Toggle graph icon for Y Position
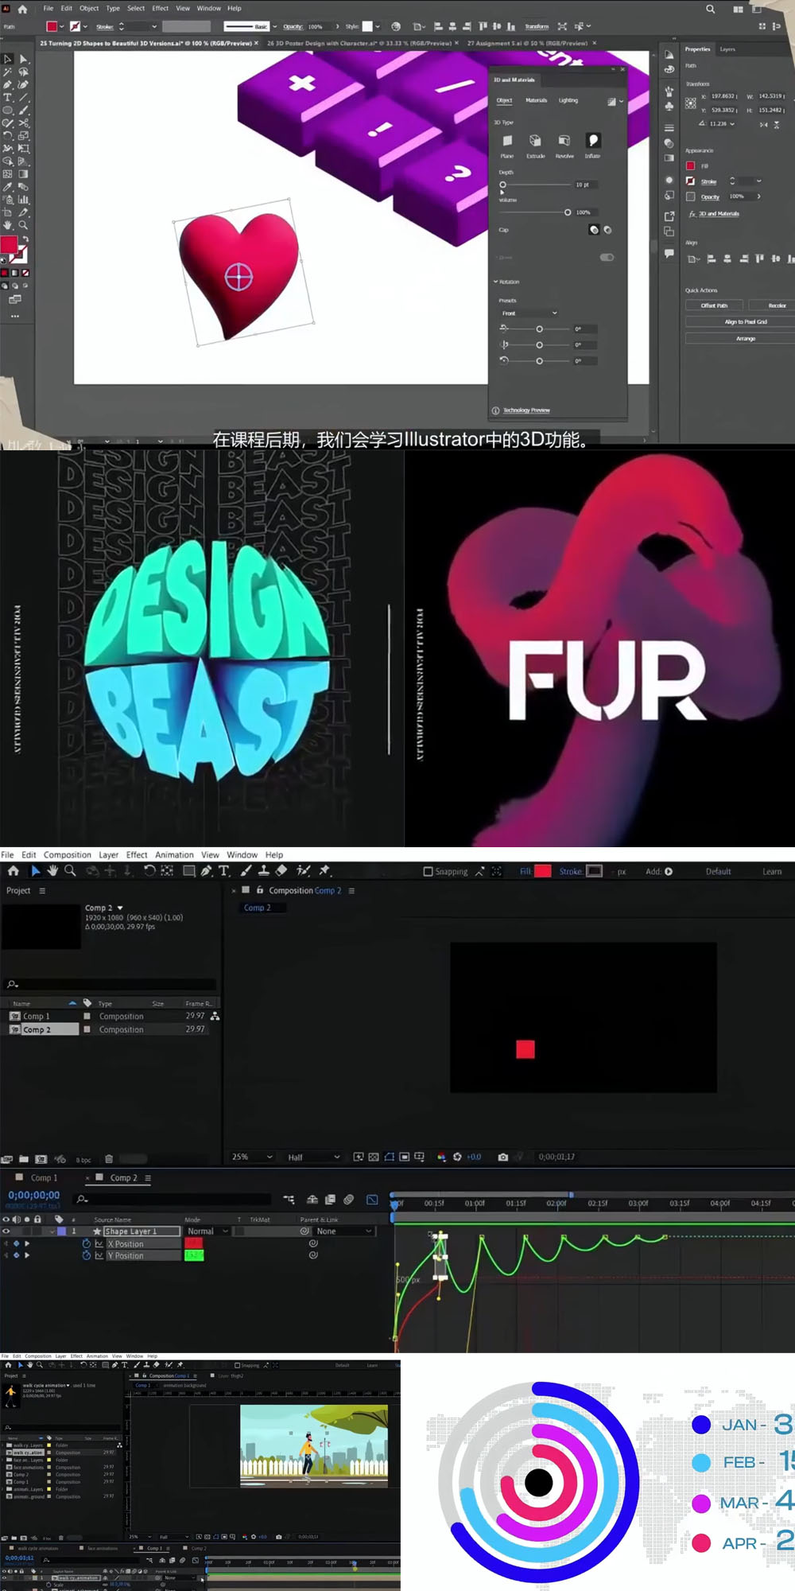The image size is (795, 1591). (x=99, y=1255)
